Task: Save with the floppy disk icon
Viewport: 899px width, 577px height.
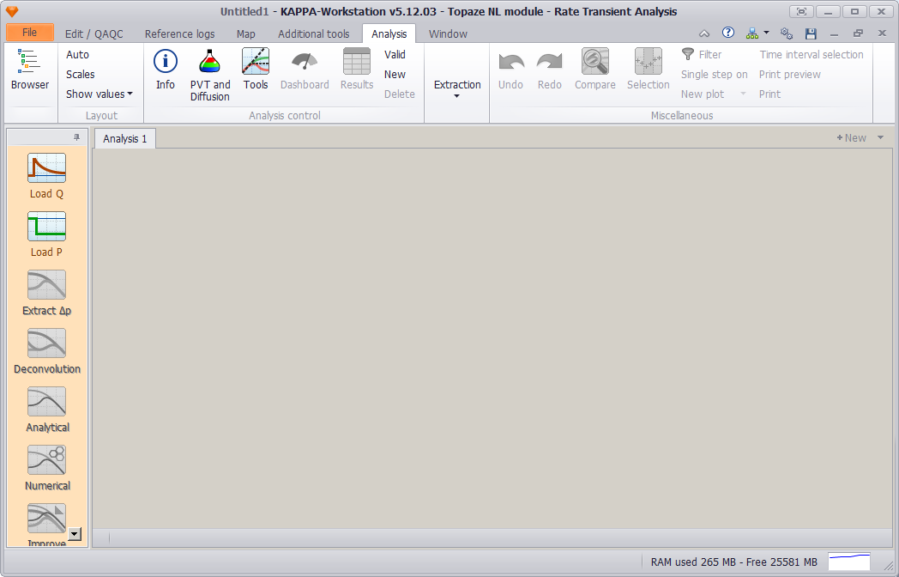Action: tap(811, 33)
